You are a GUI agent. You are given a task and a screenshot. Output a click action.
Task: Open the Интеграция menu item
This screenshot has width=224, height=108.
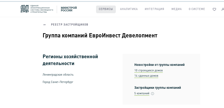(154, 9)
